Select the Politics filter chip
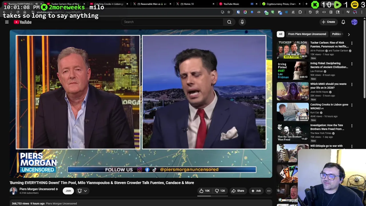Screen dimensions: 366x206 (x=336, y=34)
